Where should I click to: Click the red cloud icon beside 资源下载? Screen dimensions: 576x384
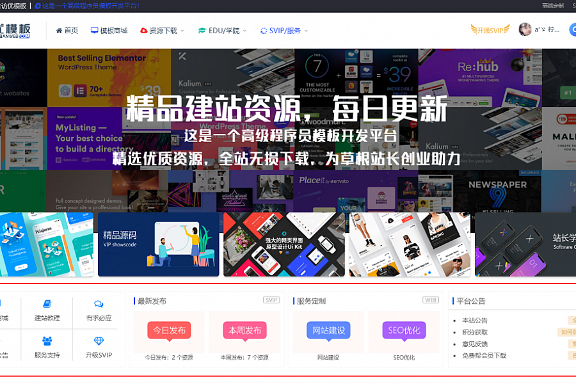(143, 31)
